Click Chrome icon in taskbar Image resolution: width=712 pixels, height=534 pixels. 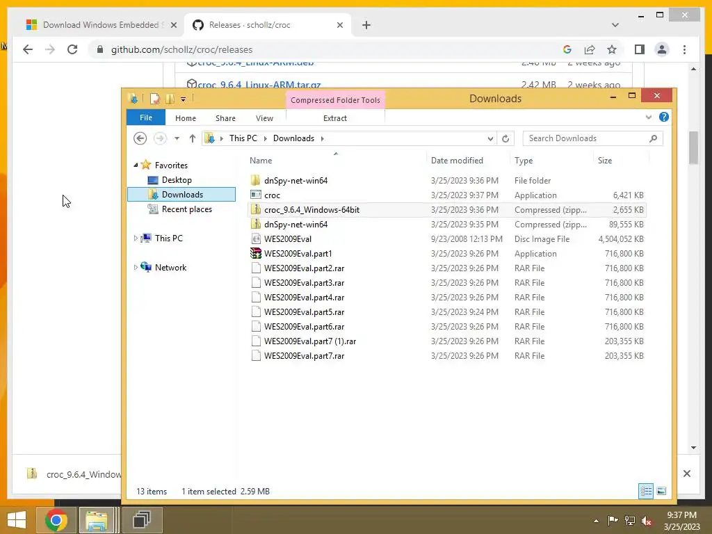click(56, 520)
